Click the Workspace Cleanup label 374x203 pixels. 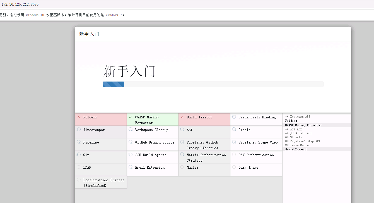tap(152, 130)
